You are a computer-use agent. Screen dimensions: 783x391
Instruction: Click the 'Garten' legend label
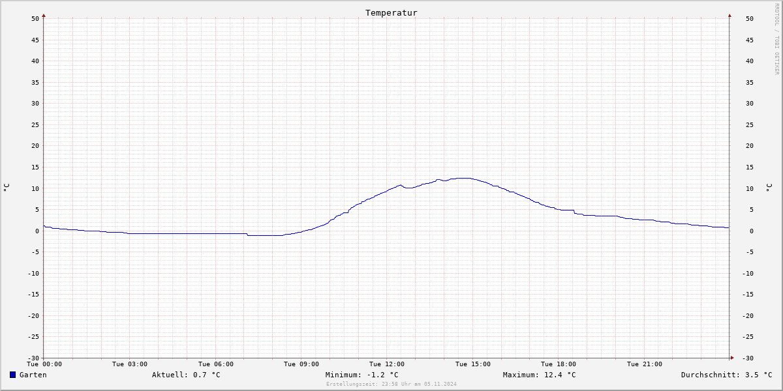(x=33, y=375)
